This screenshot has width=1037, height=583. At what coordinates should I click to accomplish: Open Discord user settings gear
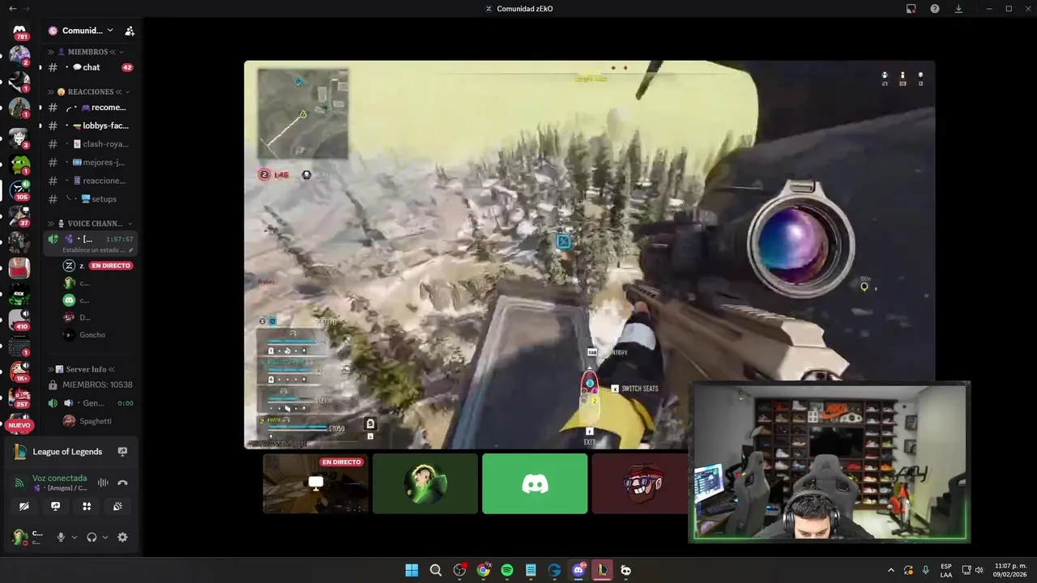tap(122, 537)
